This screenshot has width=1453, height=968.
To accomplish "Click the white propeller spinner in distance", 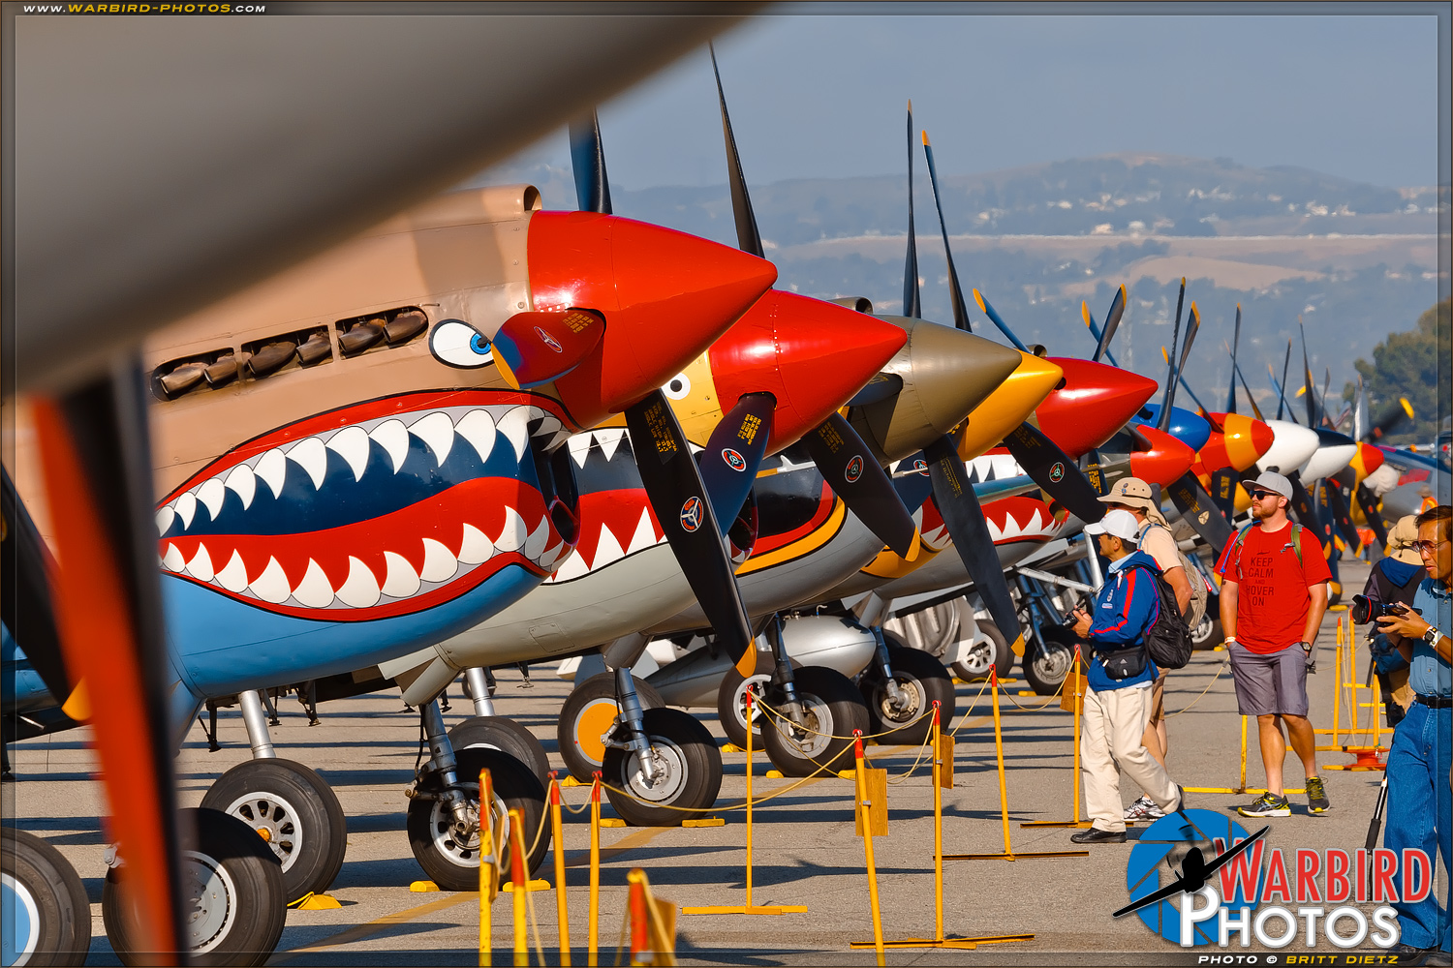I will tap(1288, 445).
